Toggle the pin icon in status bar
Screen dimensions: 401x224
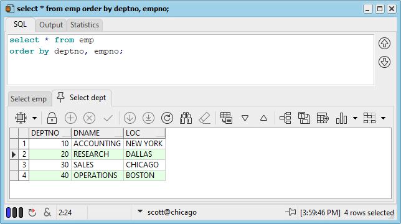pyautogui.click(x=291, y=212)
